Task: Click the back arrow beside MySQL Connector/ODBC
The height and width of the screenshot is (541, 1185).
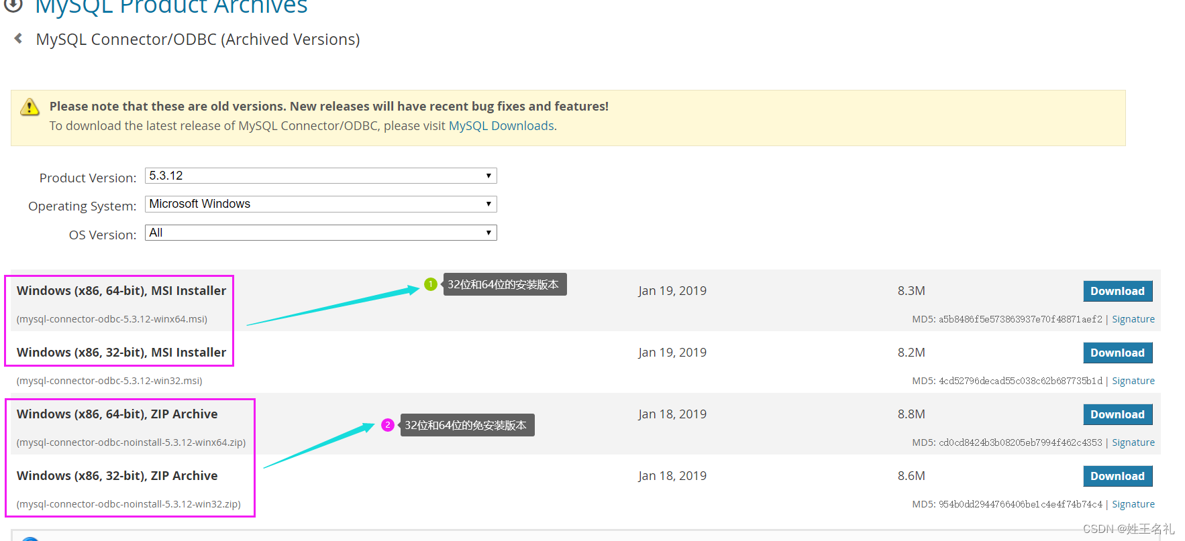Action: [x=18, y=38]
